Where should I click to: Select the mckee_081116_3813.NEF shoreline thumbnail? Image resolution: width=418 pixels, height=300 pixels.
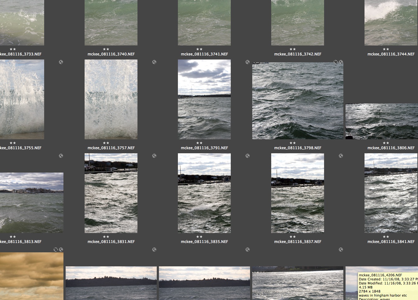pyautogui.click(x=32, y=203)
